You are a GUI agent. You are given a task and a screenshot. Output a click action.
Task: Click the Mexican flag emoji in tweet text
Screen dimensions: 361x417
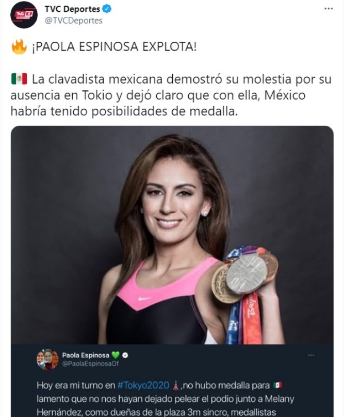tap(19, 79)
